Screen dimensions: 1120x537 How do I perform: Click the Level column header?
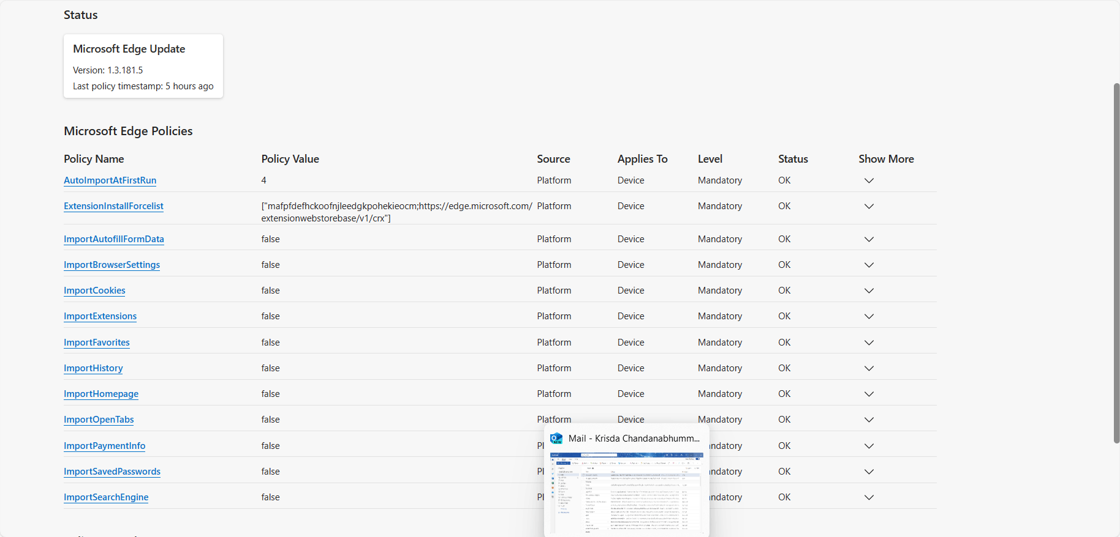point(710,159)
